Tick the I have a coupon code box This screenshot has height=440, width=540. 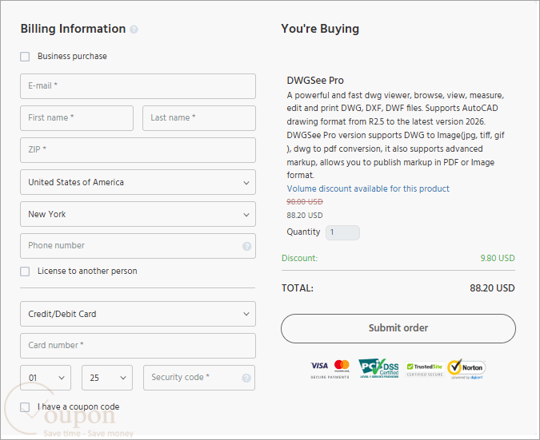click(25, 407)
